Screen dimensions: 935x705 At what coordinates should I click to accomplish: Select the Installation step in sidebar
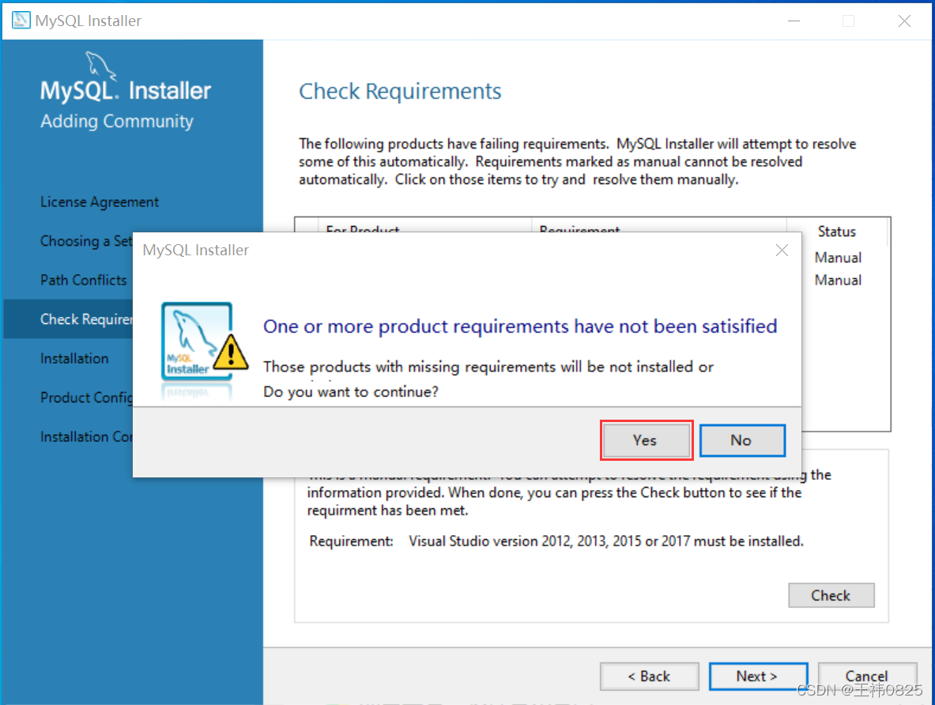click(74, 359)
